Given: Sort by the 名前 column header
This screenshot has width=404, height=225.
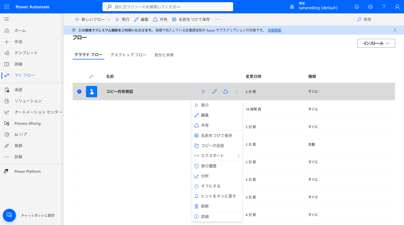Looking at the screenshot, I should coord(110,76).
